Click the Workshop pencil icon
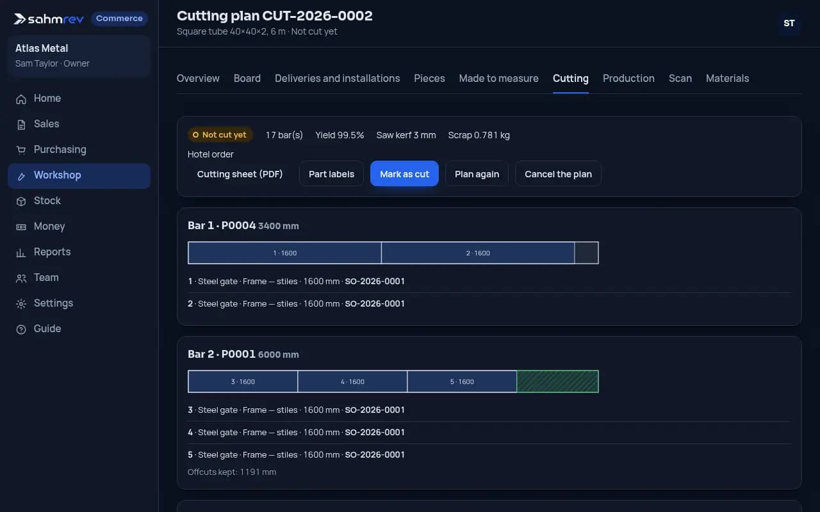The height and width of the screenshot is (512, 820). click(x=21, y=175)
